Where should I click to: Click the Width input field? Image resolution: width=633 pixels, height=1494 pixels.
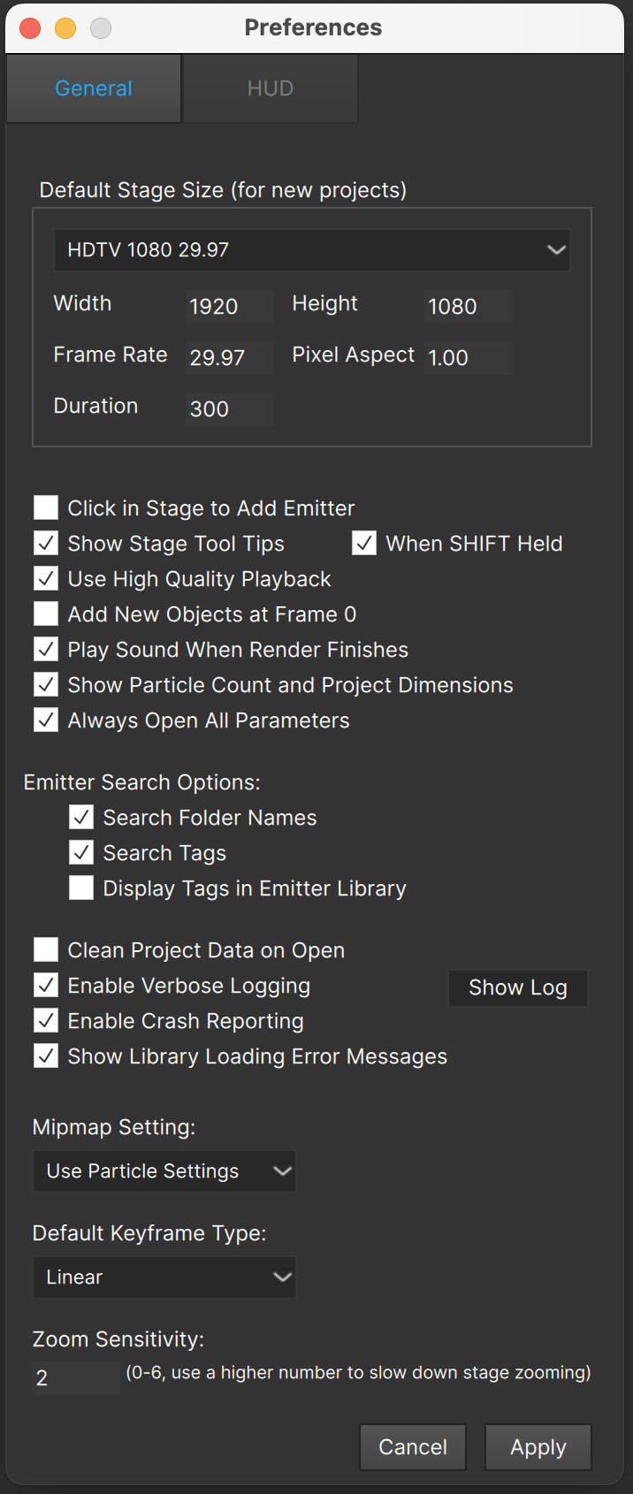(230, 307)
